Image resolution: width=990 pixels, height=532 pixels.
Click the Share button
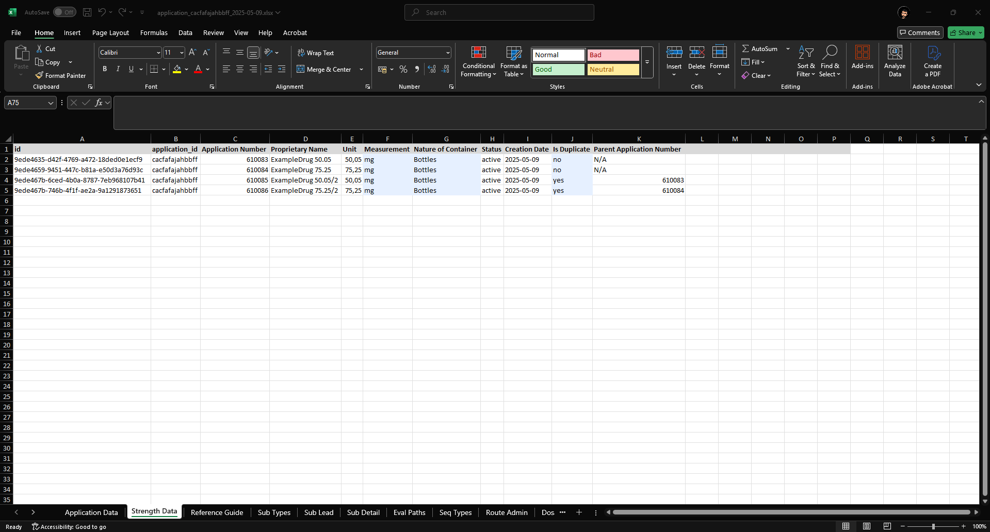pyautogui.click(x=966, y=32)
